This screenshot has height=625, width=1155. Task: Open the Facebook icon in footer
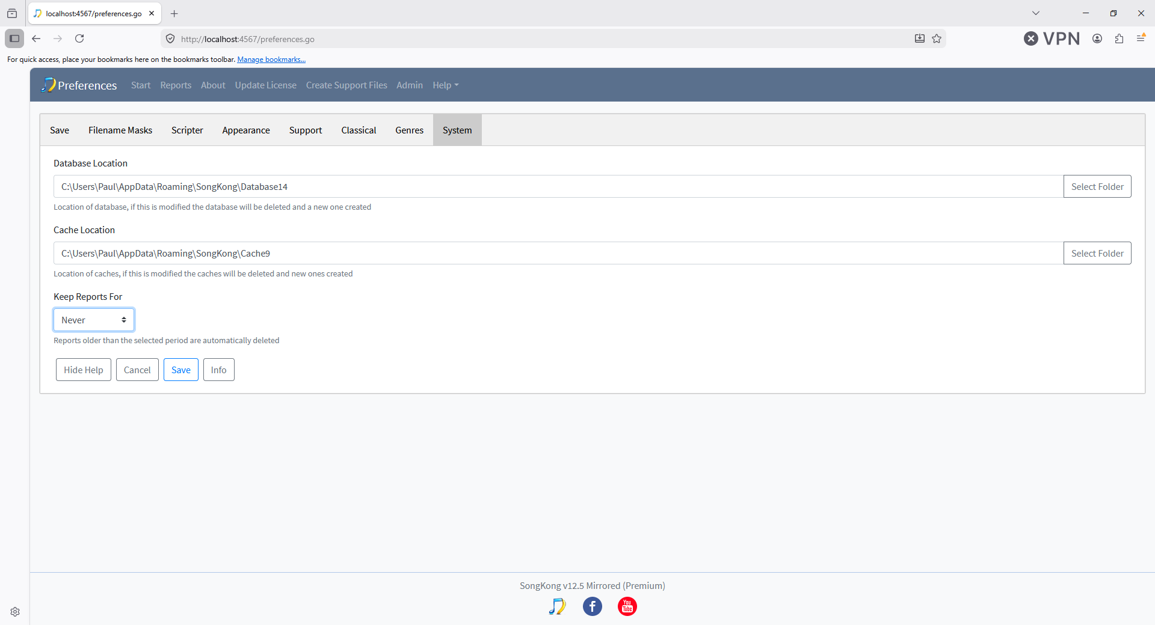pos(593,606)
